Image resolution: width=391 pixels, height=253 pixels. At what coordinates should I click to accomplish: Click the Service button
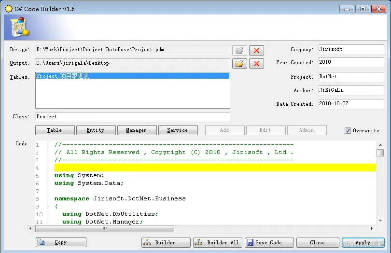tap(178, 130)
